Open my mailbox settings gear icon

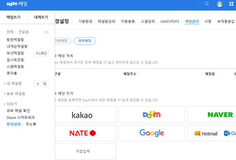(45, 84)
